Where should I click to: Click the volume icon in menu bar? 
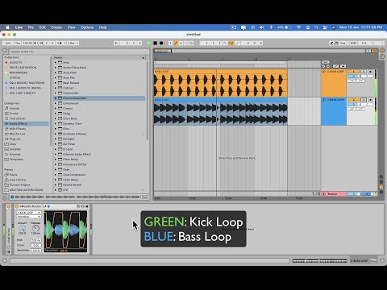click(261, 27)
